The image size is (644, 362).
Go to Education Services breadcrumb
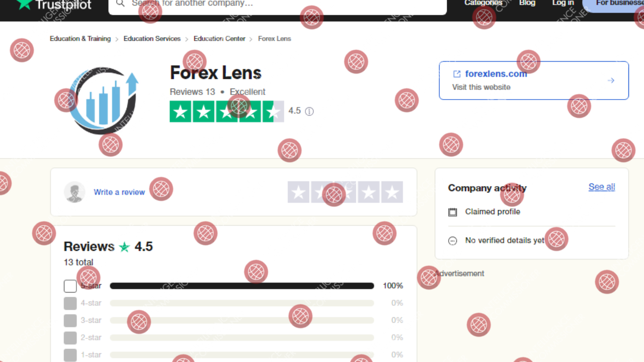(152, 39)
